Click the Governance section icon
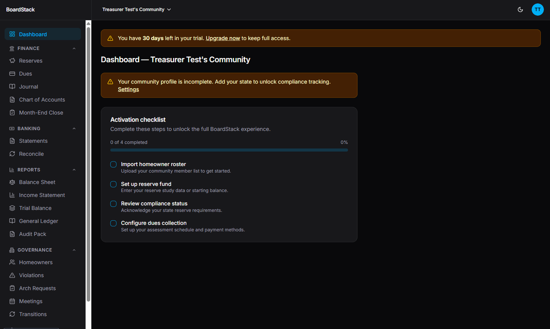550x329 pixels. [12, 250]
